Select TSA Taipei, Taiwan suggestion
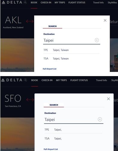Image resolution: width=118 pixels, height=151 pixels. [71, 58]
